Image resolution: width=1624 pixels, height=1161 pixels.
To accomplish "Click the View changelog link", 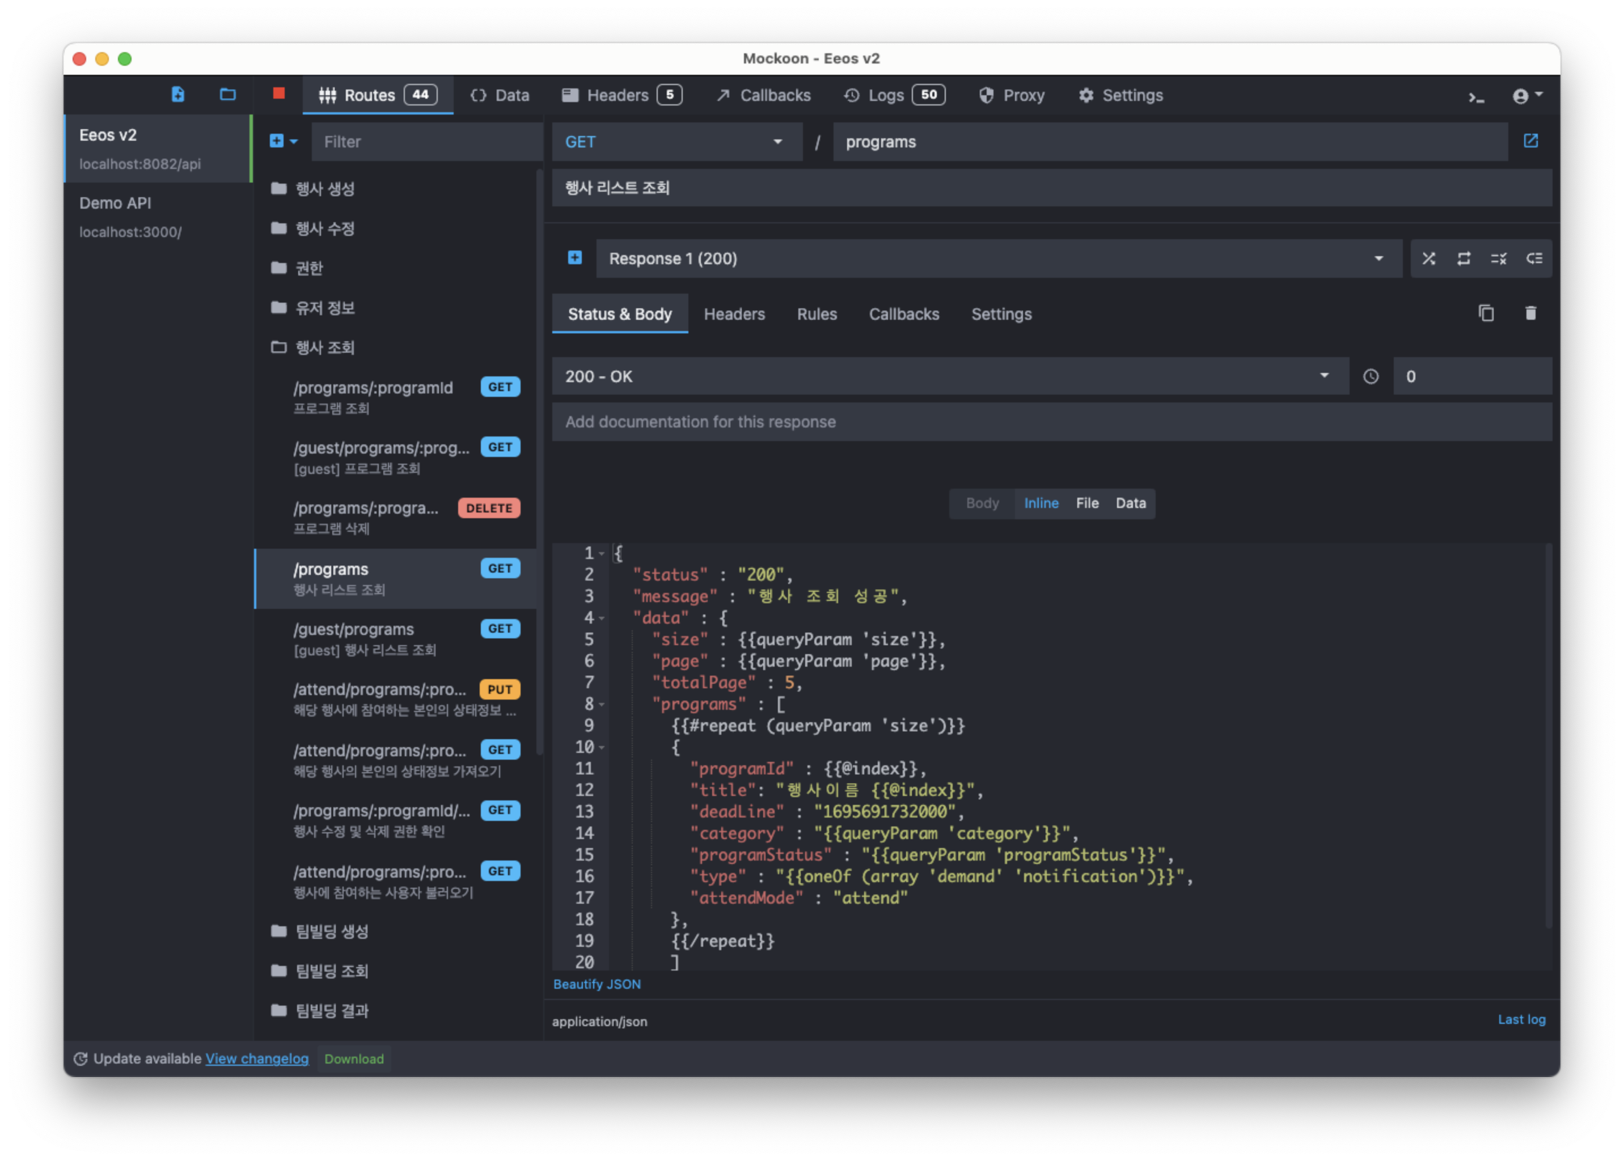I will tap(257, 1059).
